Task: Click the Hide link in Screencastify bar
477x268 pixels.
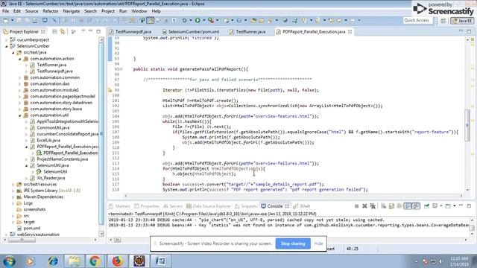Action: point(318,243)
